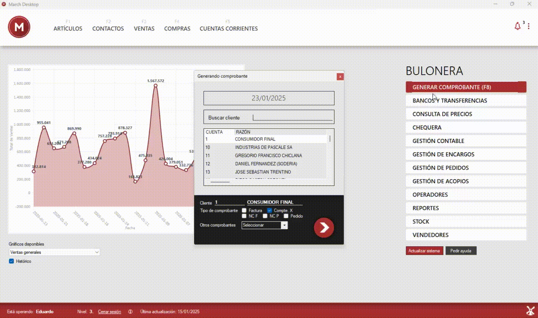
Task: Select JOSE SEBASTIAN TRENTINO row
Action: 265,172
